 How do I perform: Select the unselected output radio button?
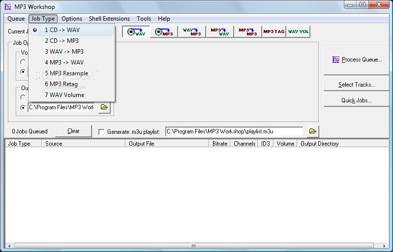coord(23,97)
